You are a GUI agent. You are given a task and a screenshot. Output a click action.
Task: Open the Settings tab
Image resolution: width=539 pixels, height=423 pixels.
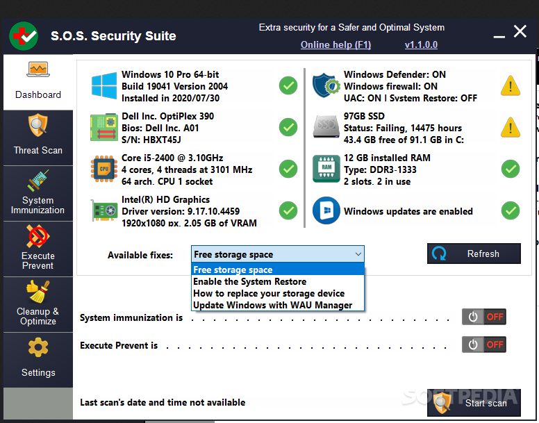[x=38, y=360]
